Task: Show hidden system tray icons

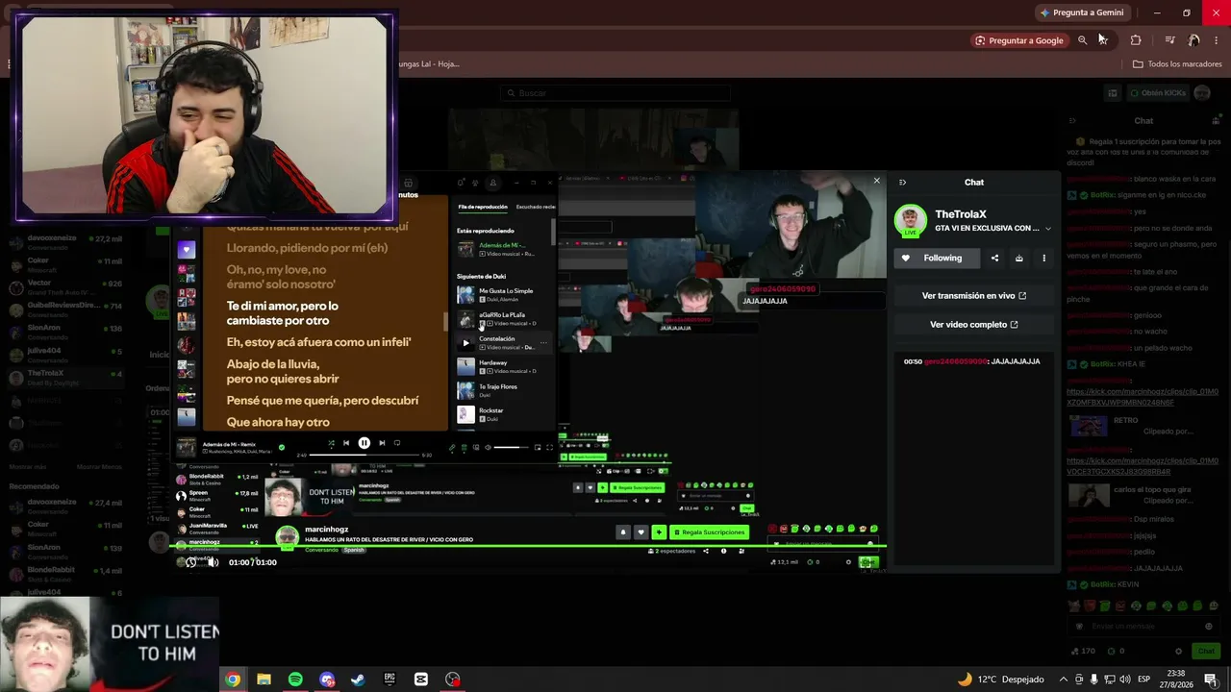Action: pos(1063,680)
